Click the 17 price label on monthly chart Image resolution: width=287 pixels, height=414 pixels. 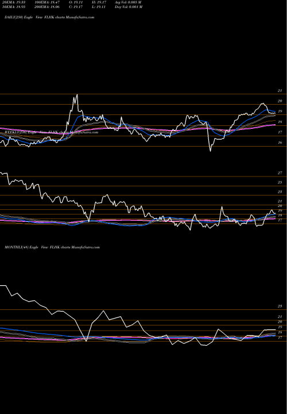point(280,338)
